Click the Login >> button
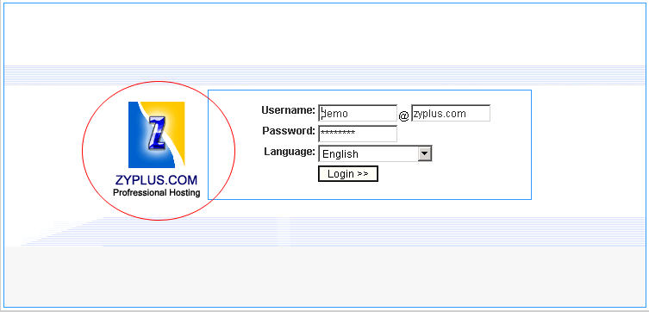Screen dimensions: 649x312 coord(348,174)
